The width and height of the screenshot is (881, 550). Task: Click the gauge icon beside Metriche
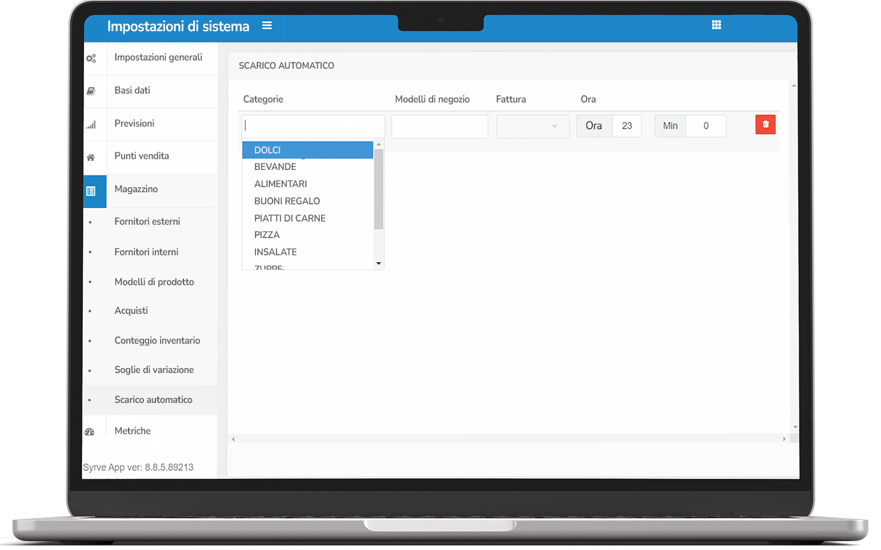(x=90, y=432)
